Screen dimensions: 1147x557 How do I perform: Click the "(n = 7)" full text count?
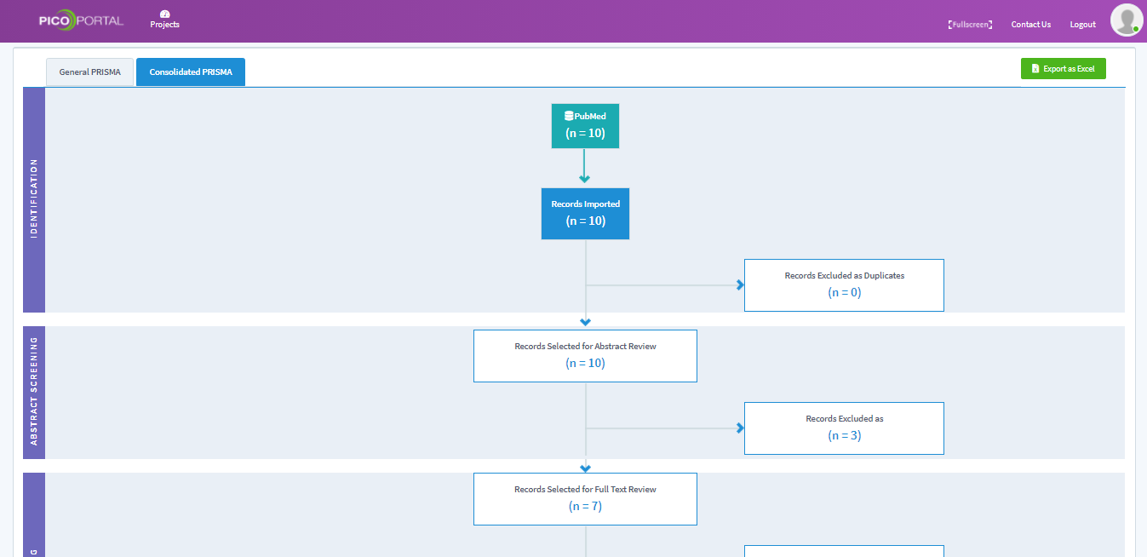coord(585,506)
